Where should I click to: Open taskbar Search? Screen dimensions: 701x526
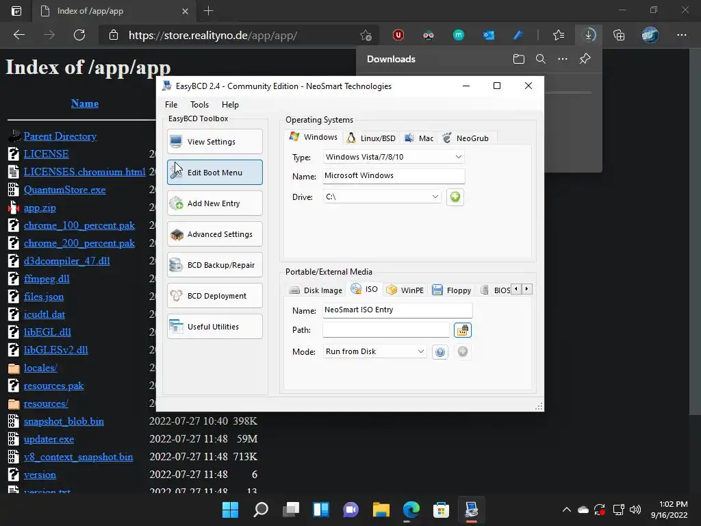pyautogui.click(x=261, y=510)
